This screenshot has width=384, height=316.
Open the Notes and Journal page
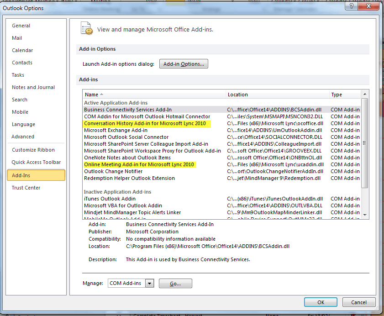click(x=33, y=87)
